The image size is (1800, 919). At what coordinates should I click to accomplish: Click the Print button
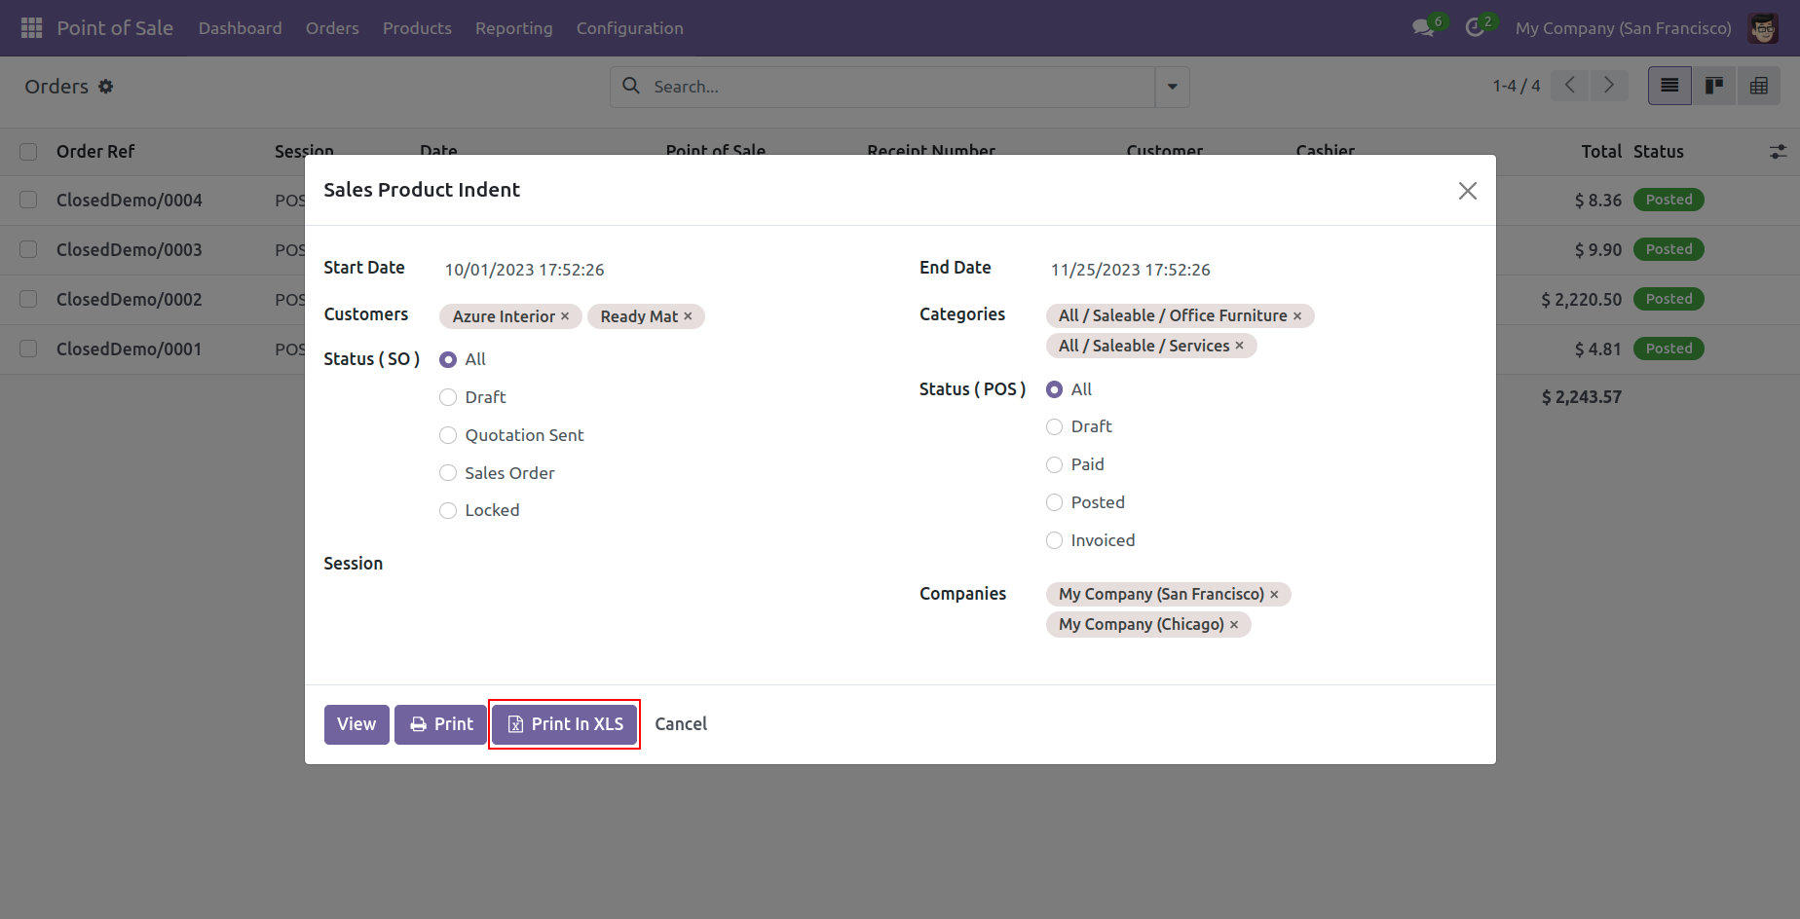click(440, 724)
